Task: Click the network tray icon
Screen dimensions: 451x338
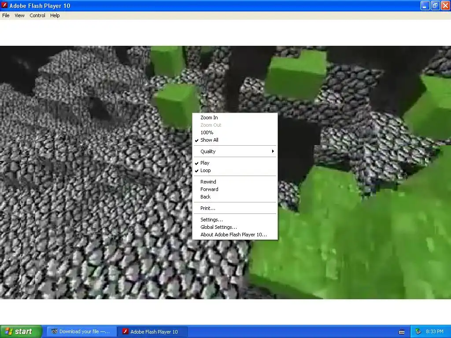Action: coord(418,332)
